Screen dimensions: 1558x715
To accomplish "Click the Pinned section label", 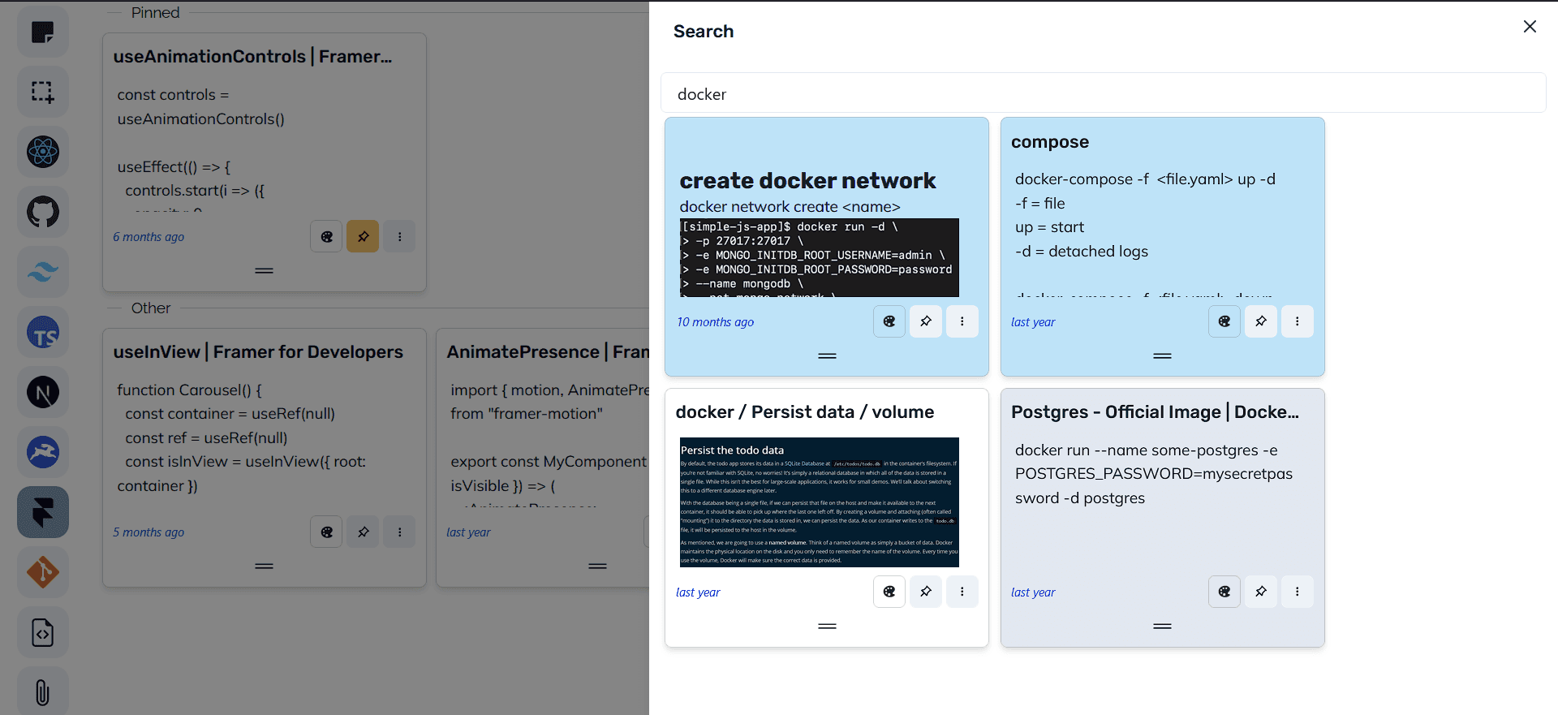I will tap(155, 12).
